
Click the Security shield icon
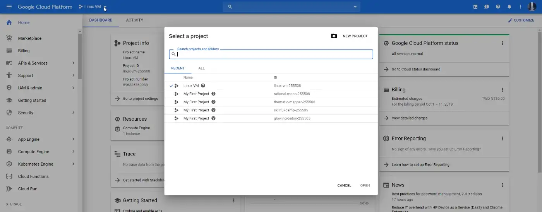pyautogui.click(x=9, y=113)
